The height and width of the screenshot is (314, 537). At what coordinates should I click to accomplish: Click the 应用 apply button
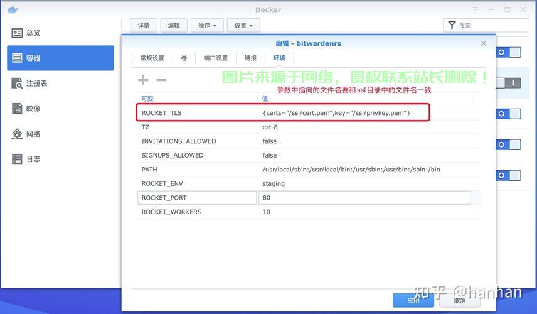(x=413, y=300)
